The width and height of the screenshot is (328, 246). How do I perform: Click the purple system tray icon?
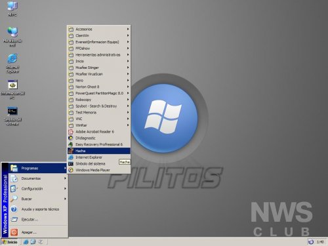coord(311,242)
